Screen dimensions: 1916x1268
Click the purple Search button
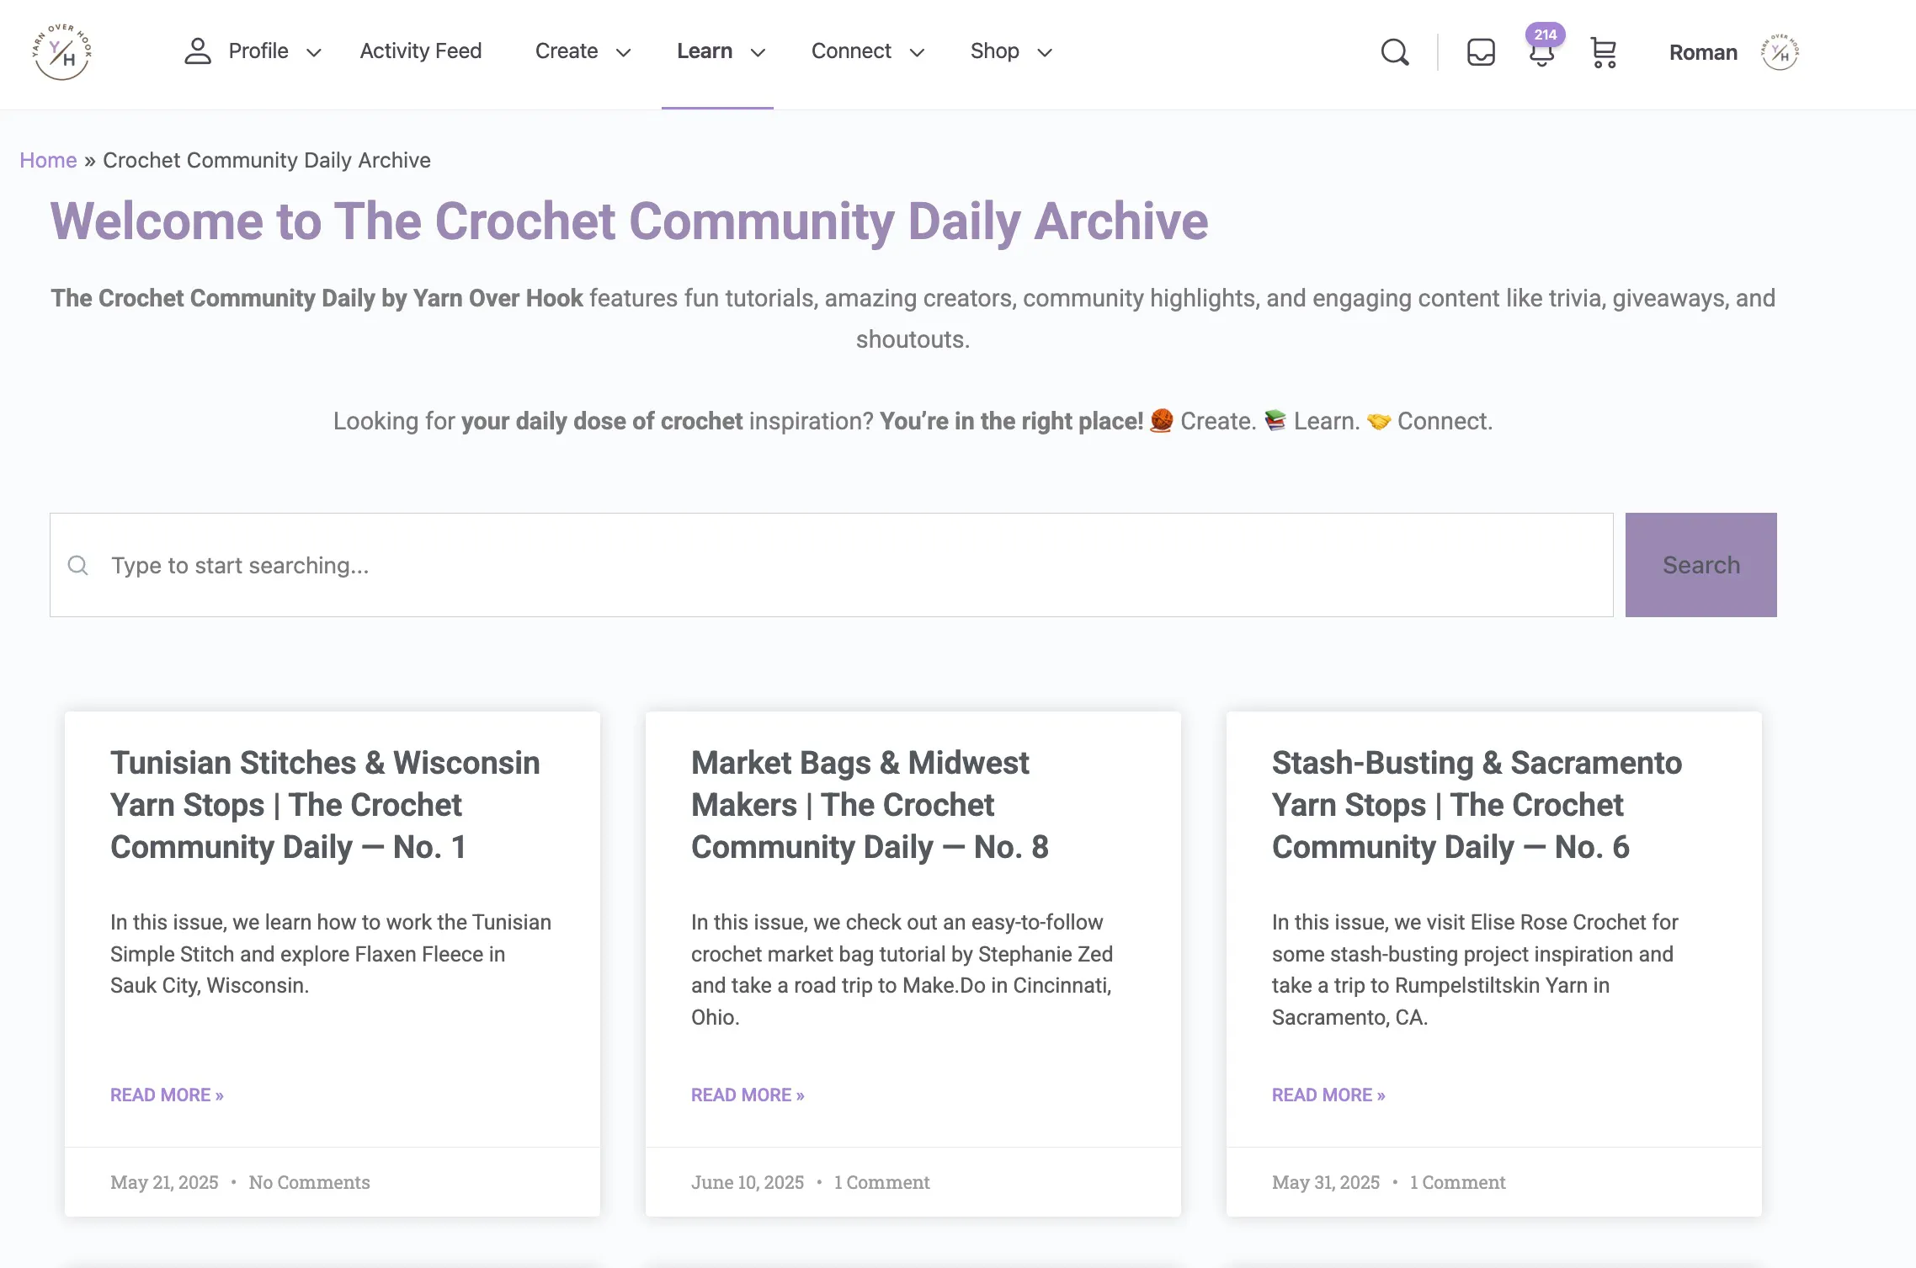pos(1701,565)
